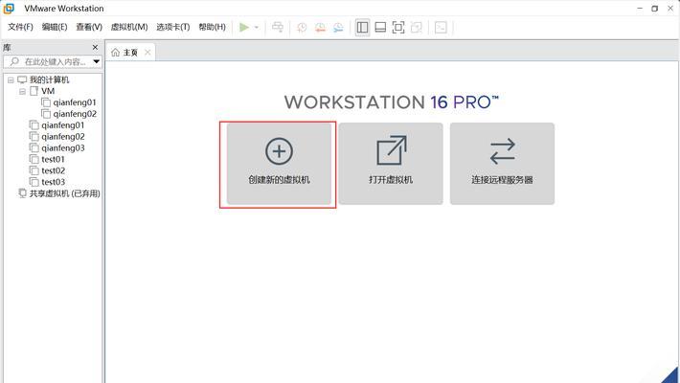Screen dimensions: 680x383
Task: Enter full screen mode via toolbar icon
Action: (398, 28)
